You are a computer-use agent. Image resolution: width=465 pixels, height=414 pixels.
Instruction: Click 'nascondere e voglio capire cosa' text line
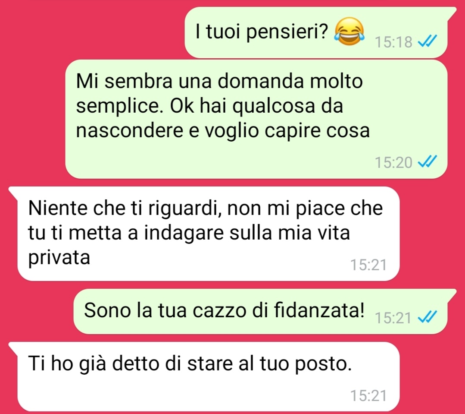pyautogui.click(x=223, y=130)
